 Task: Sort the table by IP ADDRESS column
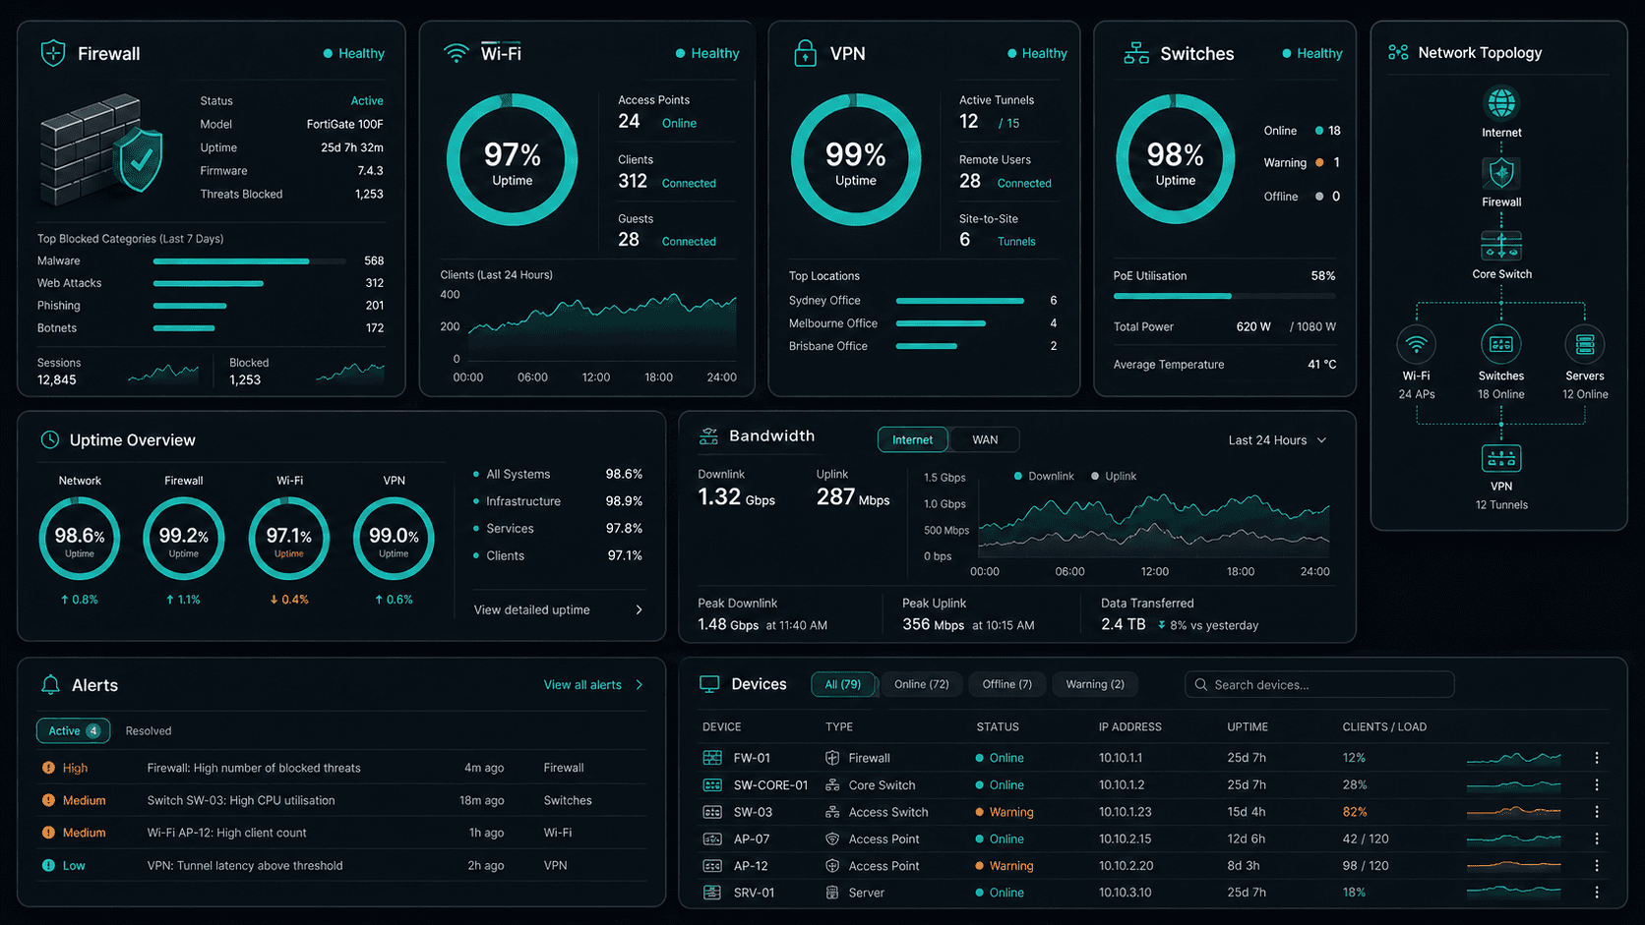coord(1130,727)
